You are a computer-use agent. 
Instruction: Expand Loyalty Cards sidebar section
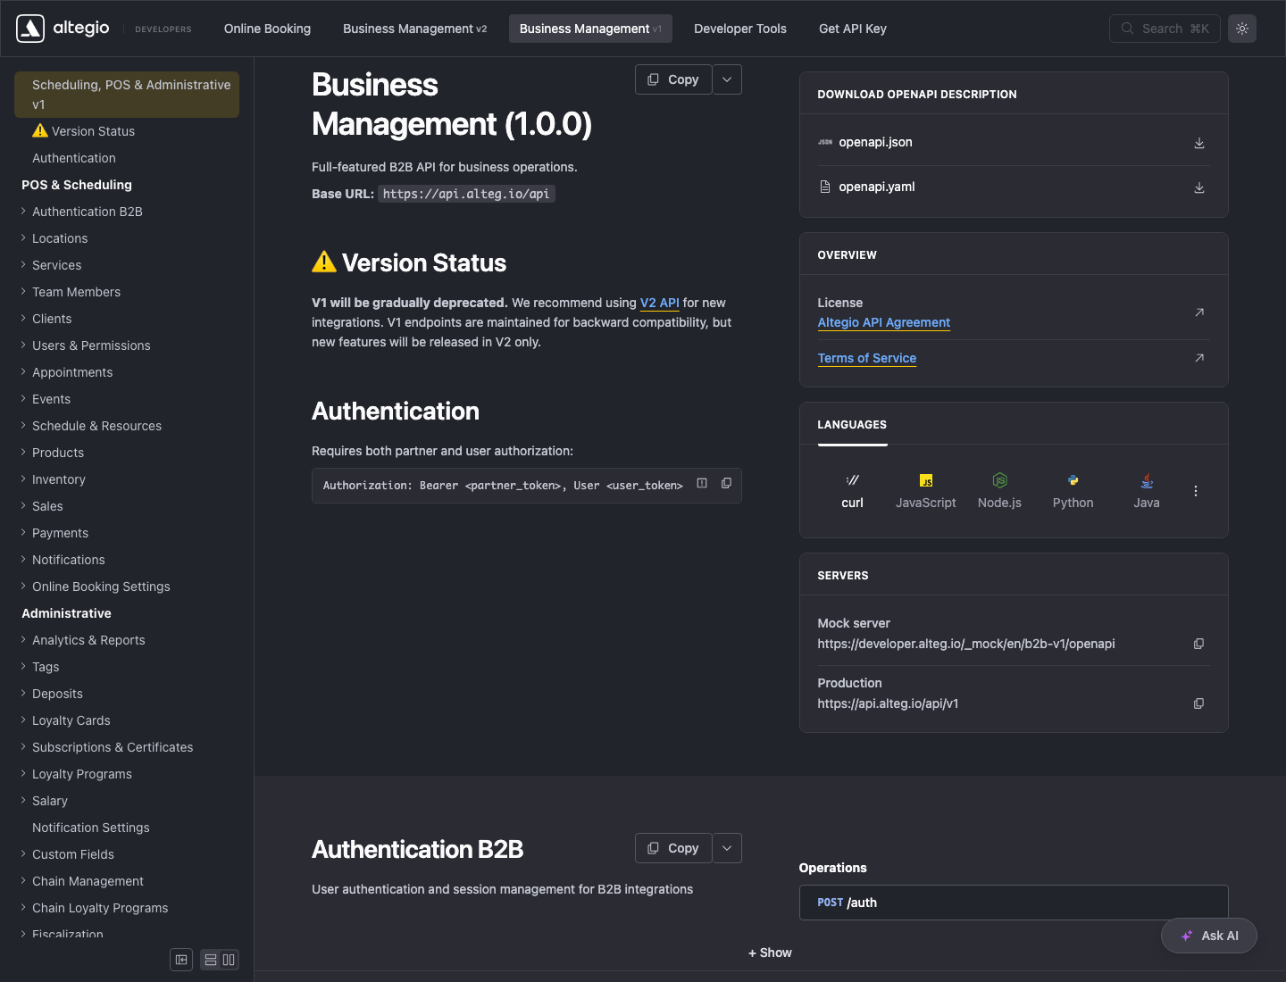click(71, 720)
